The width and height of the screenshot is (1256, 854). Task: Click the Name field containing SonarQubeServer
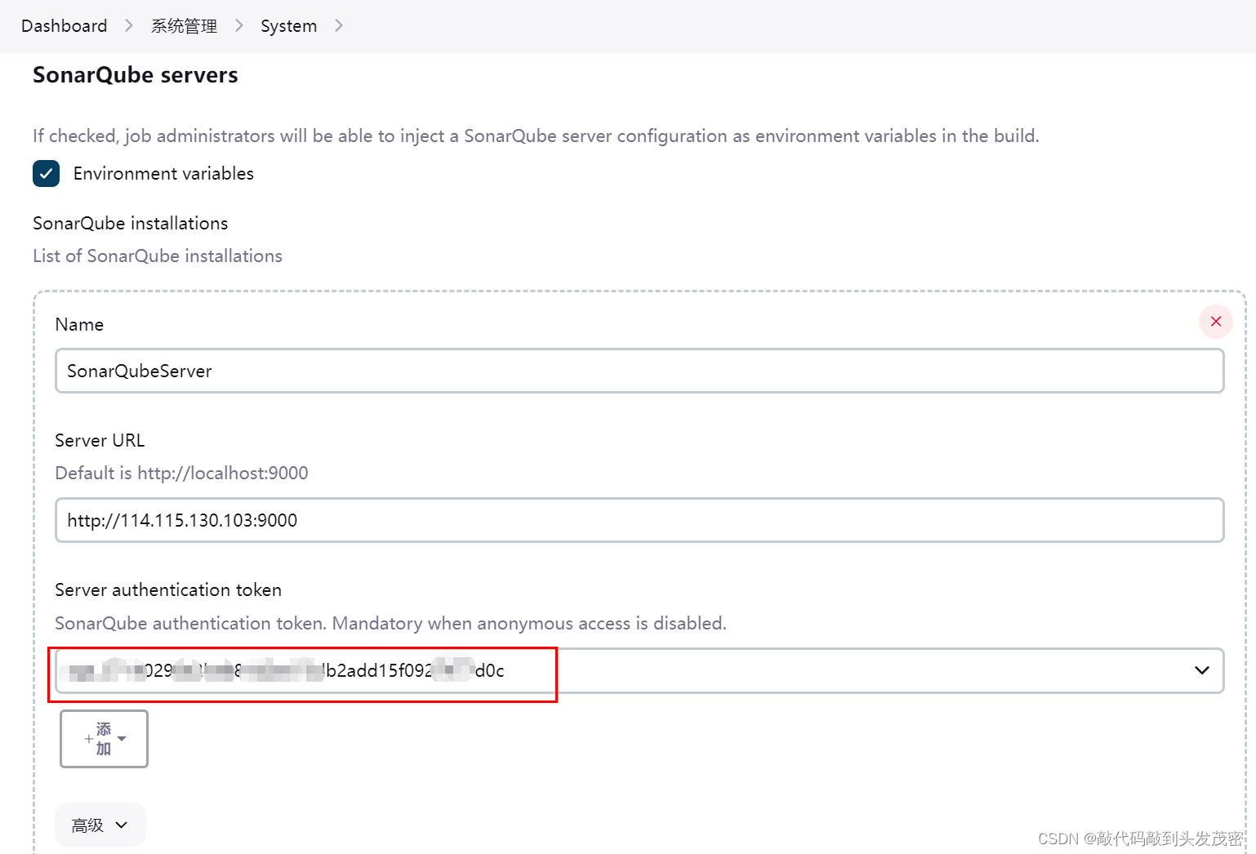point(639,371)
